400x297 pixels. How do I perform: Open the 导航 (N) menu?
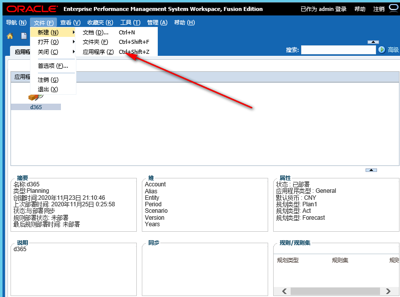(16, 22)
